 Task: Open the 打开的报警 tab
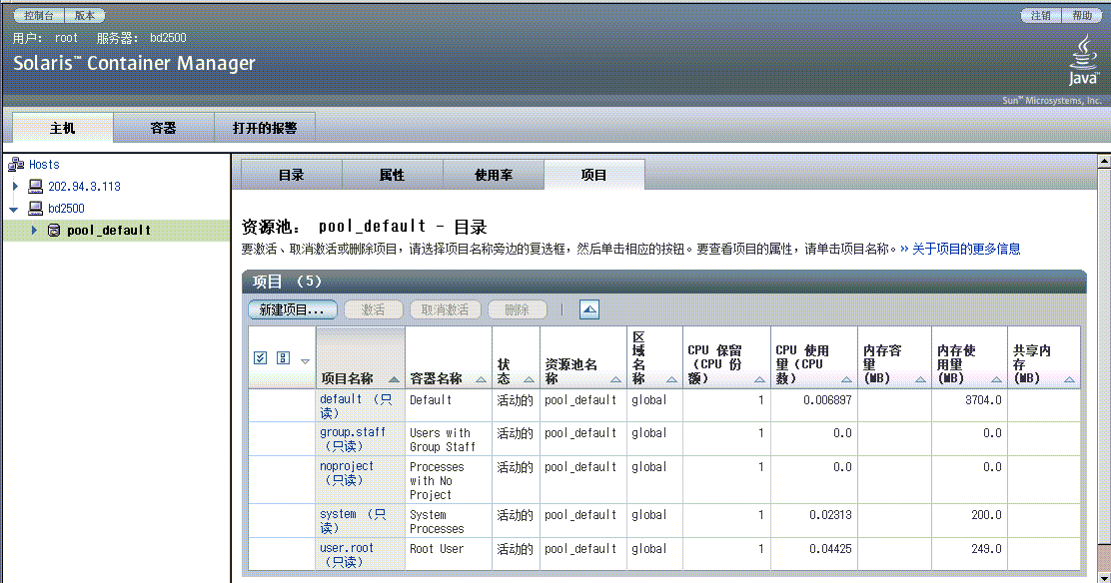(x=265, y=128)
